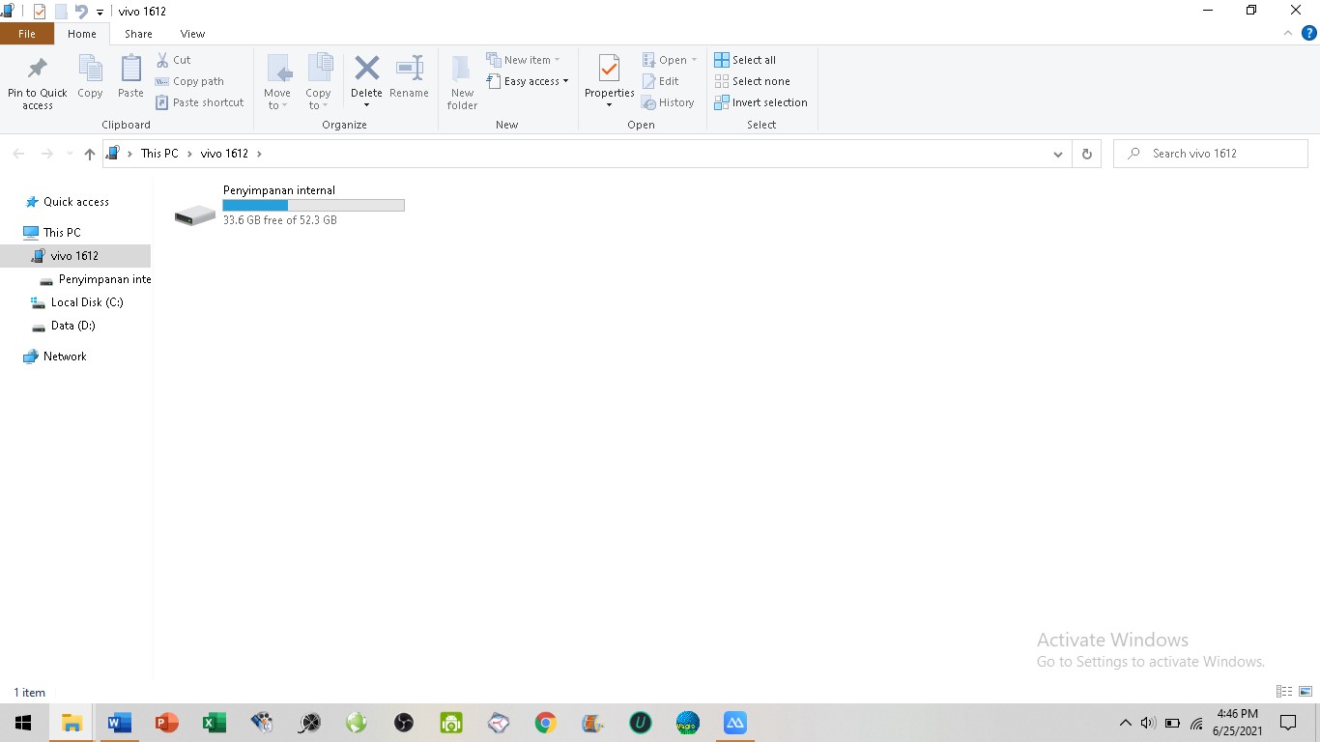Switch to the Share tab
The height and width of the screenshot is (742, 1320).
(138, 34)
